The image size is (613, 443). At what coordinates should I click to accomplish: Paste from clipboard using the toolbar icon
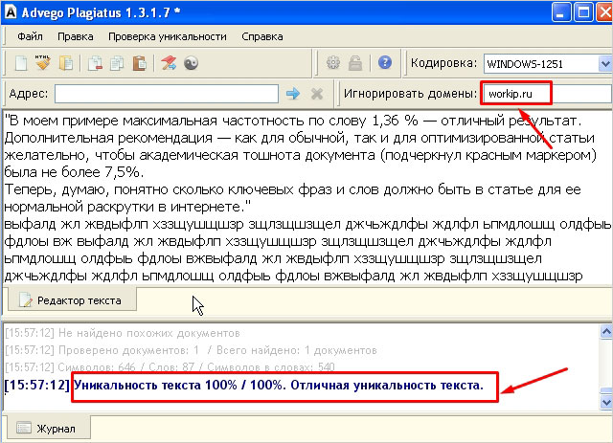[x=139, y=63]
